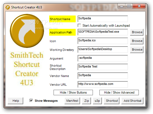The image size is (153, 114).
Task: Enable Start Automatically with Launchpad checkbox
Action: click(79, 26)
